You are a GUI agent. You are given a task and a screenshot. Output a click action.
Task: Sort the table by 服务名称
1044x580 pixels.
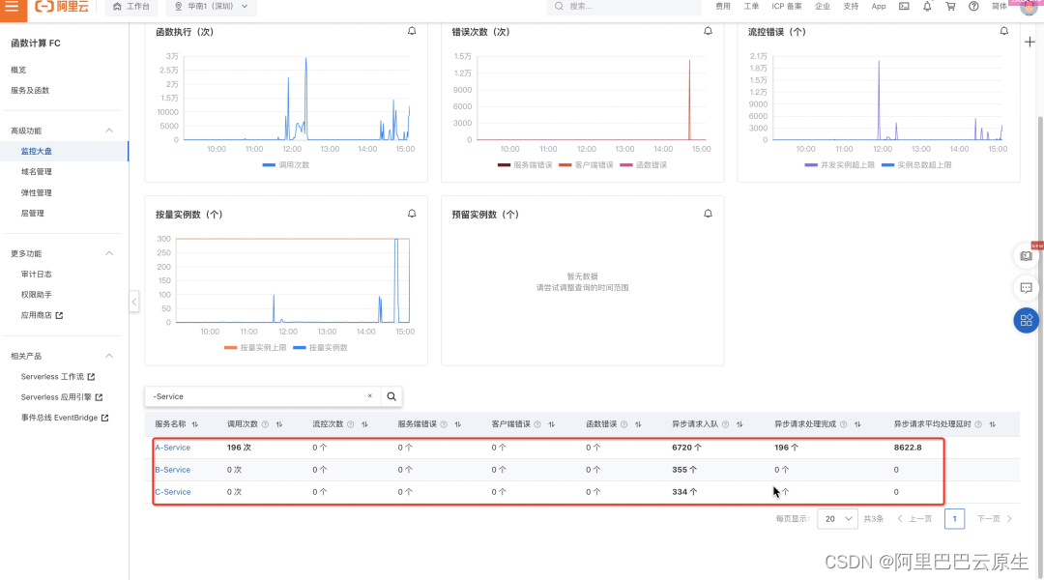[x=195, y=424]
